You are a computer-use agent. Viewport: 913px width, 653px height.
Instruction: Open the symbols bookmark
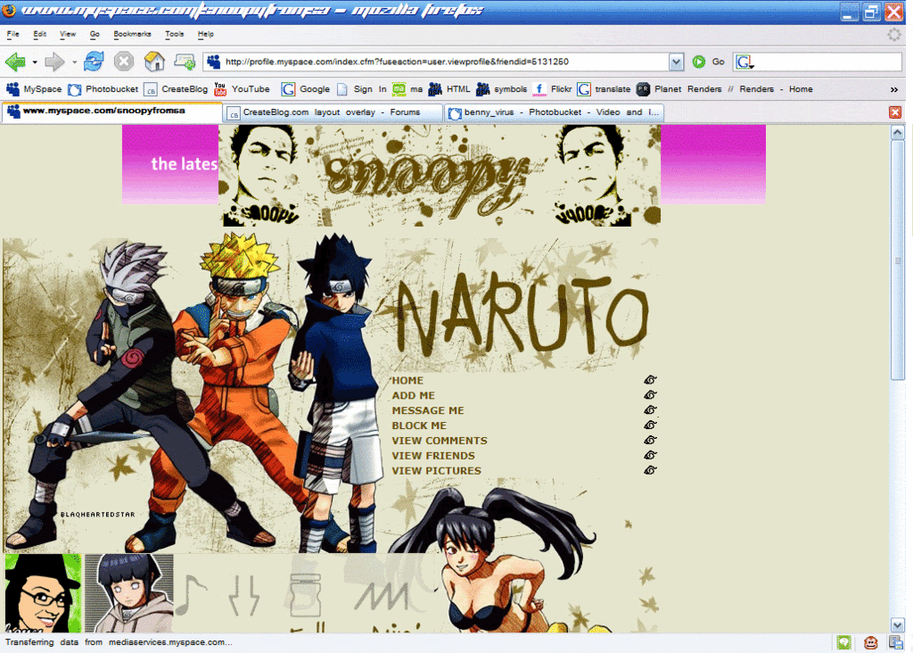click(501, 89)
